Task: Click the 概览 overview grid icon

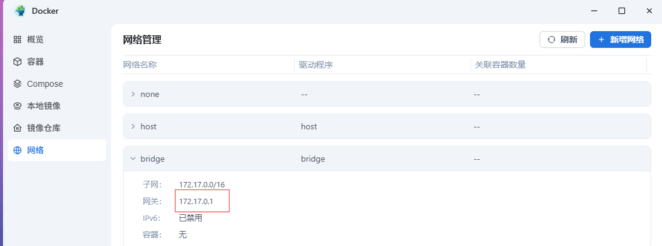Action: coord(17,40)
